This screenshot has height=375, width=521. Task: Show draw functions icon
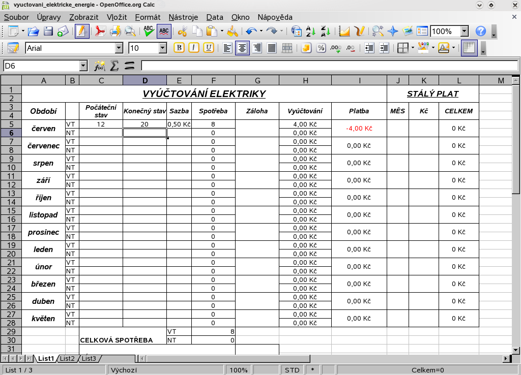tap(360, 31)
